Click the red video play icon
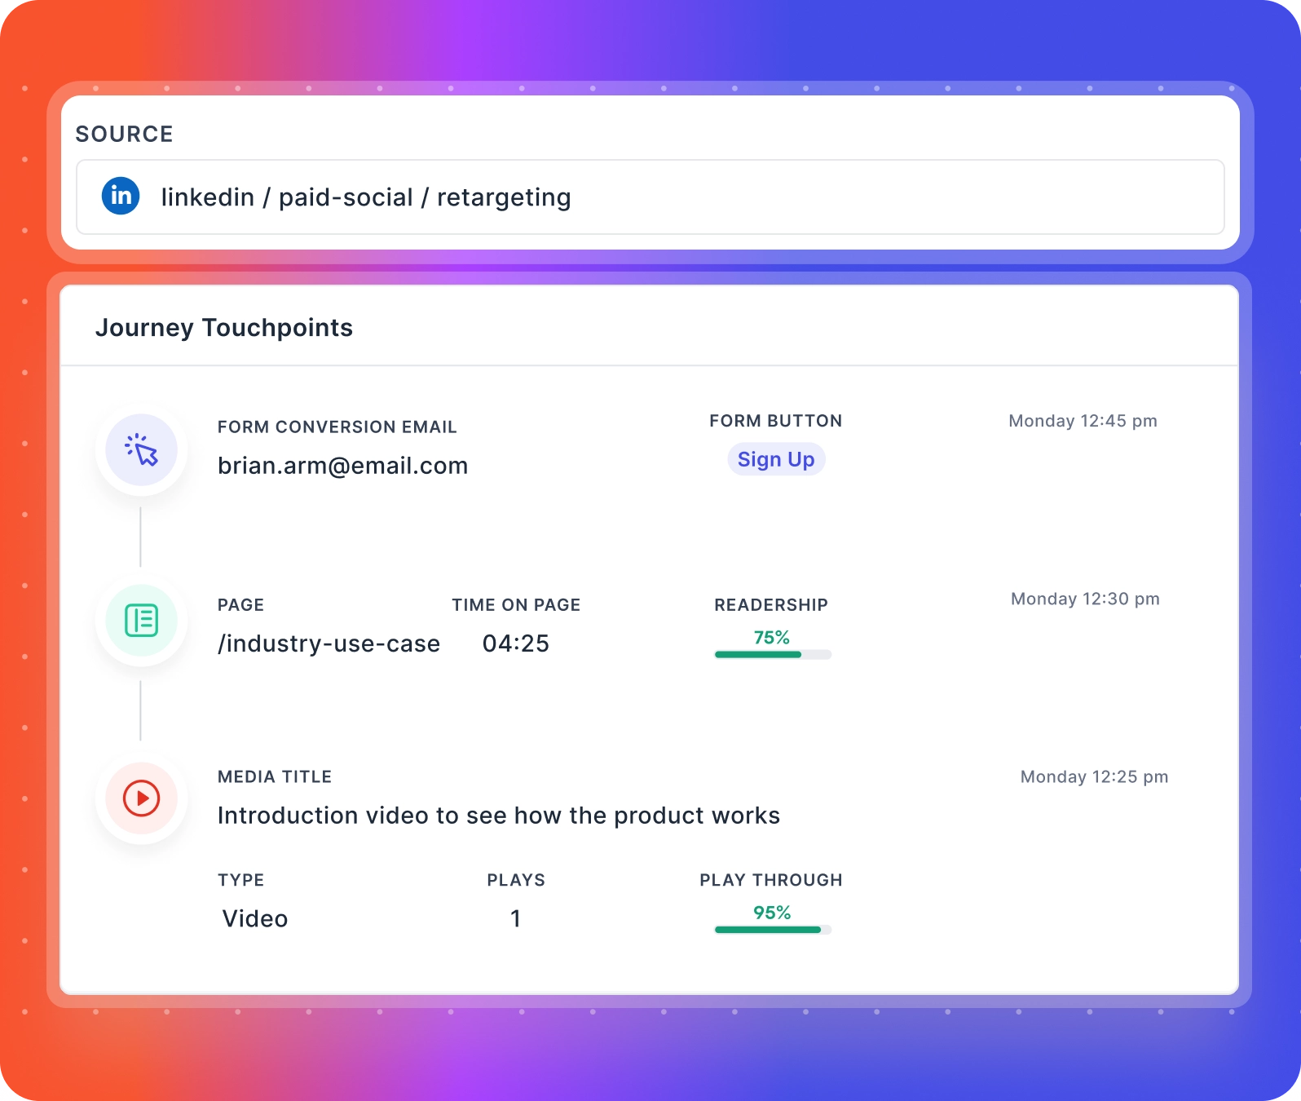 pos(142,798)
